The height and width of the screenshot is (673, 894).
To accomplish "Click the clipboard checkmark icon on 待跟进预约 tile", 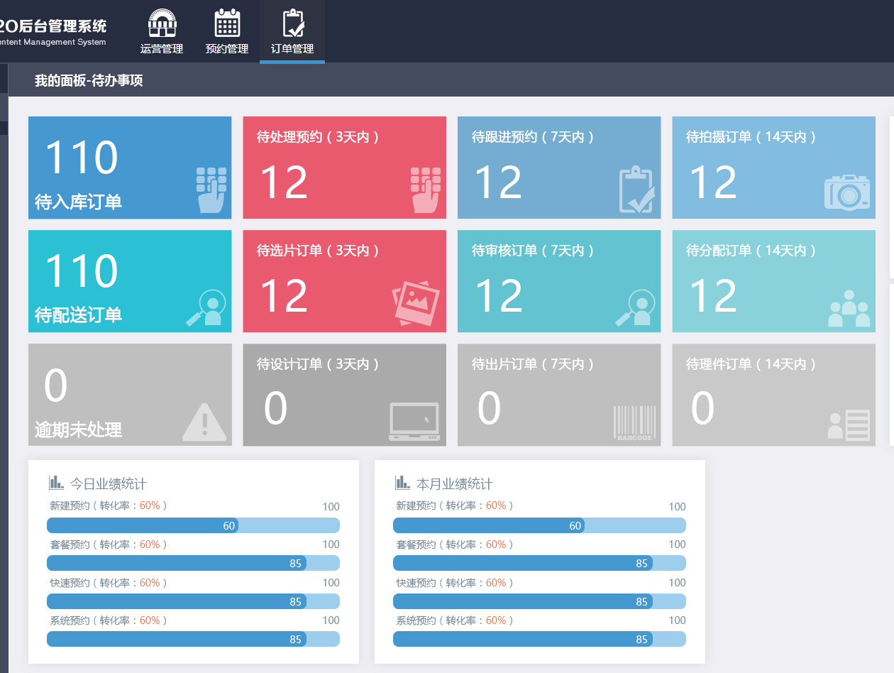I will 637,190.
